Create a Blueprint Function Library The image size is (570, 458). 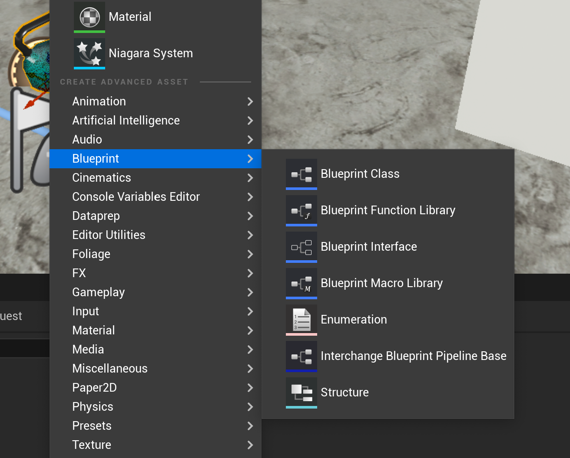(388, 210)
